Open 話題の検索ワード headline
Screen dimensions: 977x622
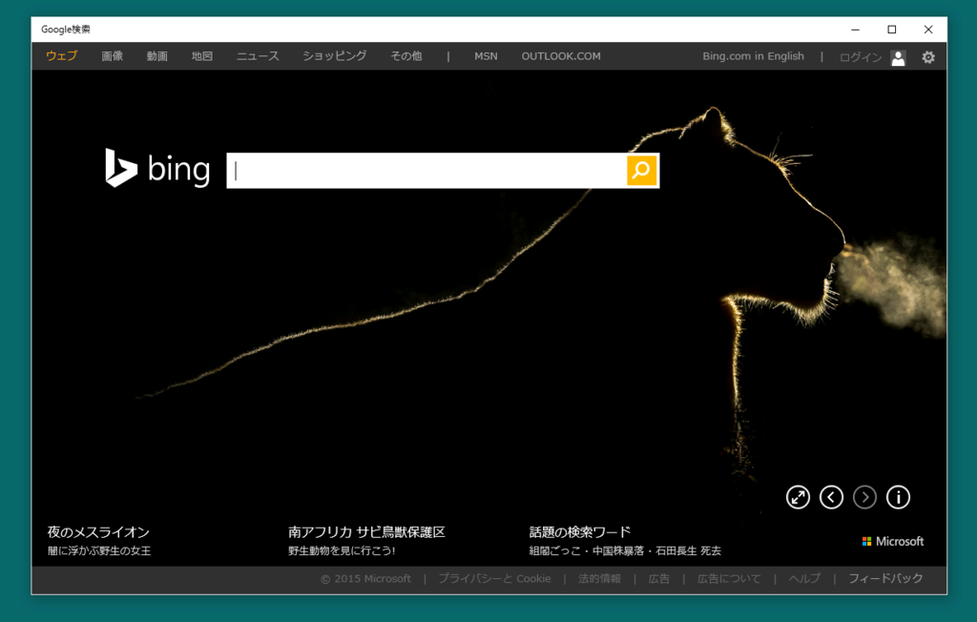(x=579, y=532)
